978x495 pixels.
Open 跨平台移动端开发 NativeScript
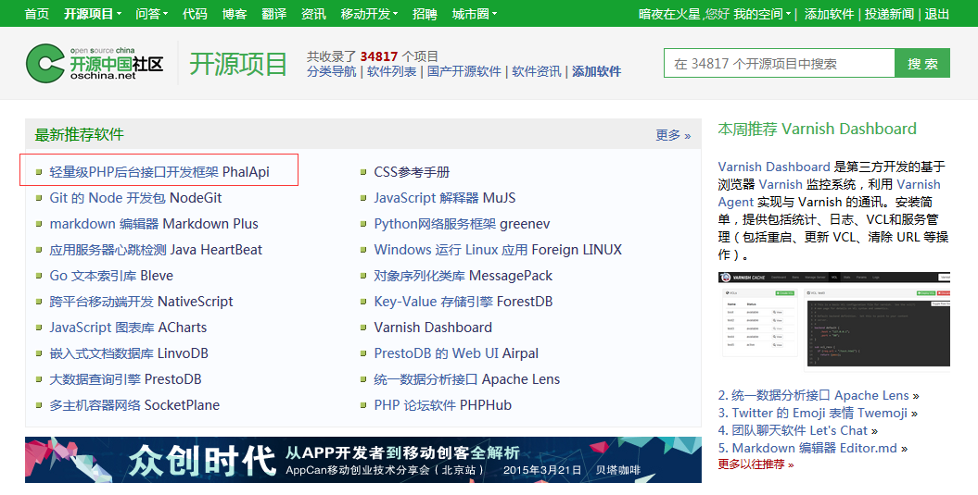click(x=141, y=302)
